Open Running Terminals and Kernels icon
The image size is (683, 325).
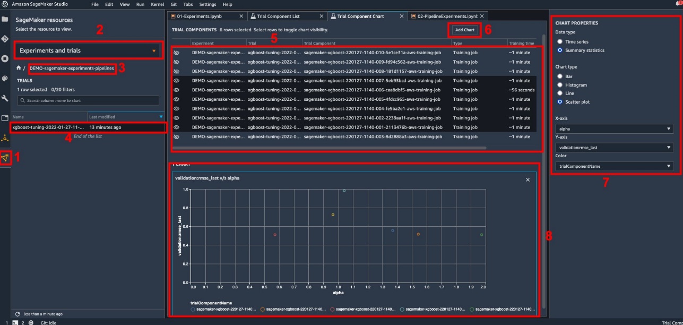(5, 58)
